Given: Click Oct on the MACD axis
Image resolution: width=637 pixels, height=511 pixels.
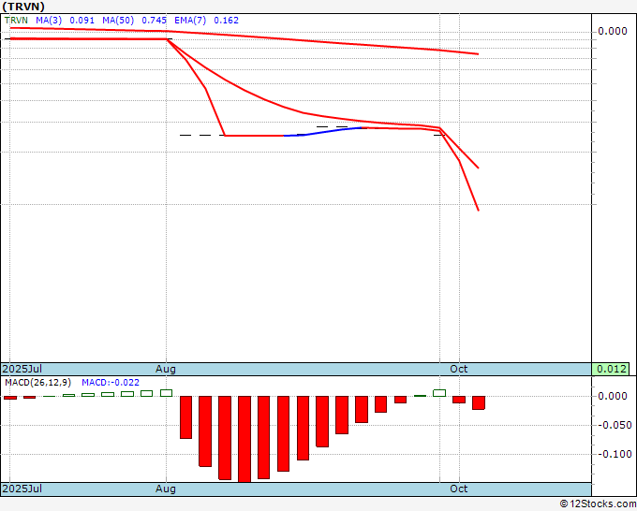Looking at the screenshot, I should [459, 489].
